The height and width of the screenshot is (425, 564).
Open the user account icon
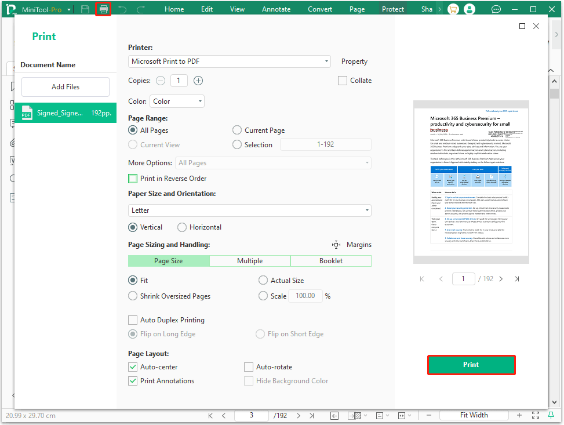click(x=470, y=9)
